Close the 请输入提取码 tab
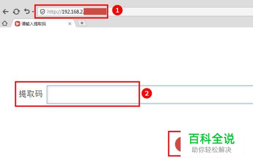 click(70, 24)
